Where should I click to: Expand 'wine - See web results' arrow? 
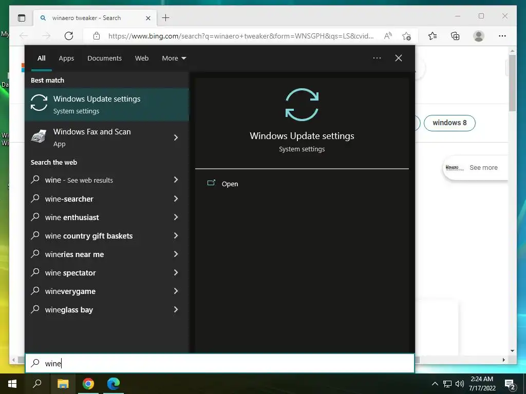pyautogui.click(x=176, y=180)
